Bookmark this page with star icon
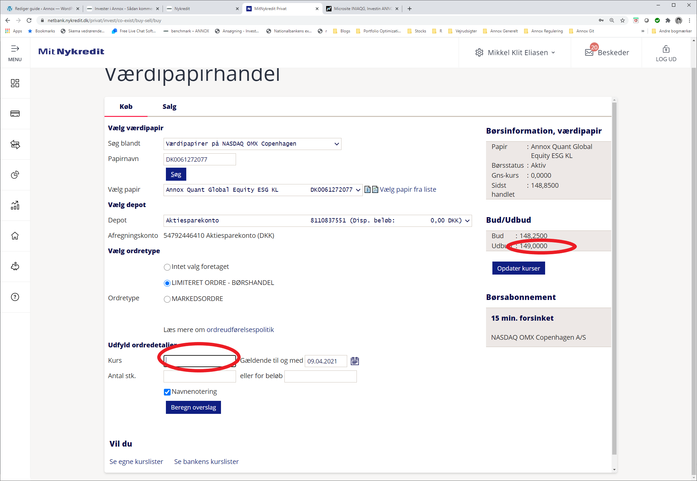 click(623, 20)
